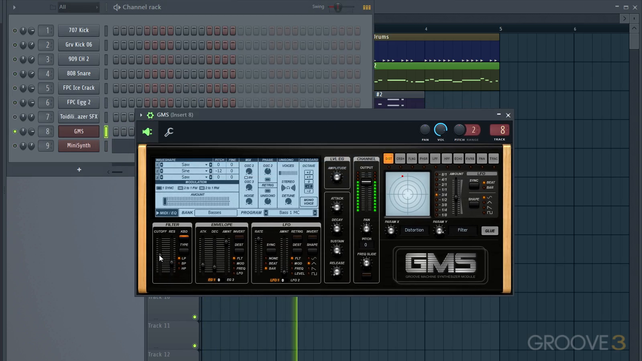This screenshot has width=642, height=361.
Task: Select the 808 Snare channel button
Action: tap(79, 73)
